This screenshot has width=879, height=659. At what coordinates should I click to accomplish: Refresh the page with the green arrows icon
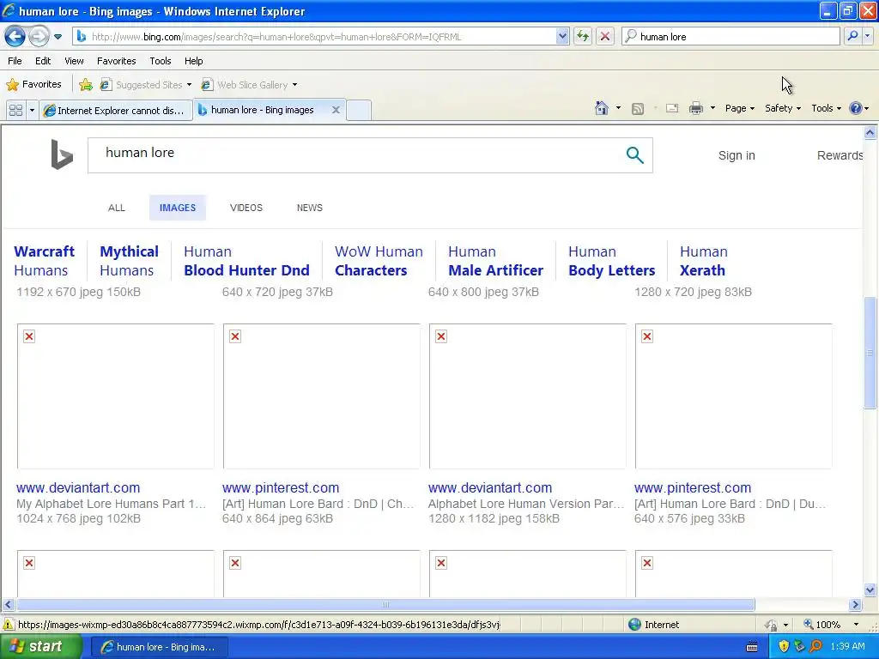point(583,37)
